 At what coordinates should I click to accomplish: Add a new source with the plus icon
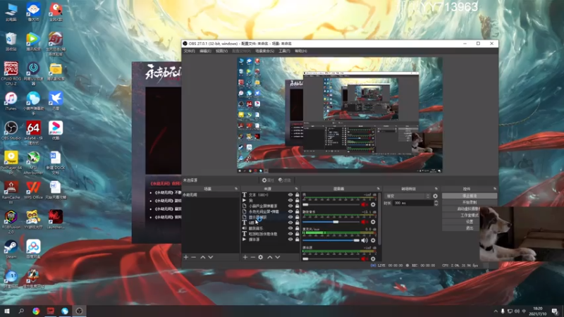pos(245,257)
